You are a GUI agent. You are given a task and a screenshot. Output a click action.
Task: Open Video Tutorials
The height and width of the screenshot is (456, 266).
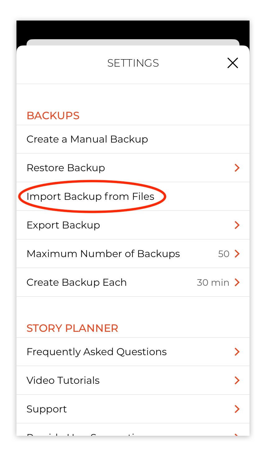tap(133, 380)
